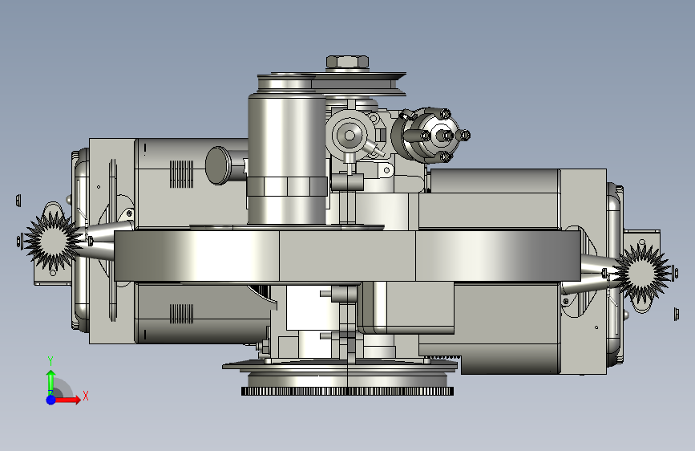Select the distributor cap with five terminals

pos(430,135)
